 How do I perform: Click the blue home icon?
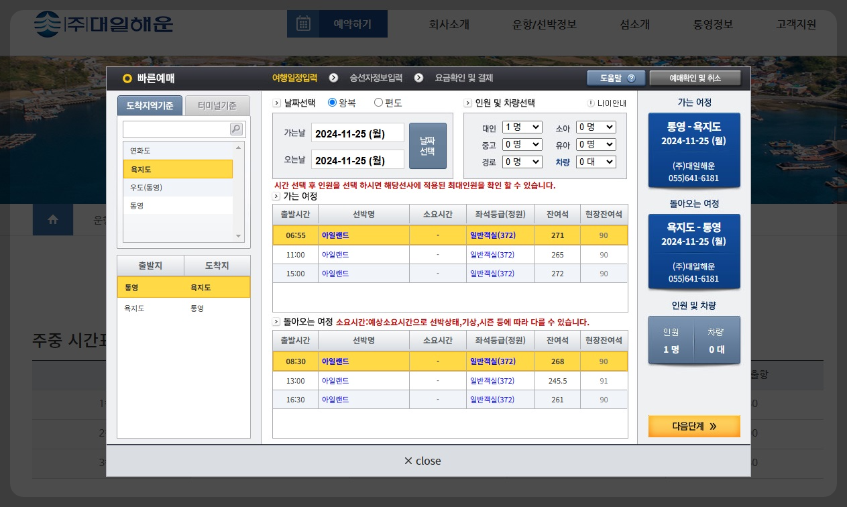53,219
